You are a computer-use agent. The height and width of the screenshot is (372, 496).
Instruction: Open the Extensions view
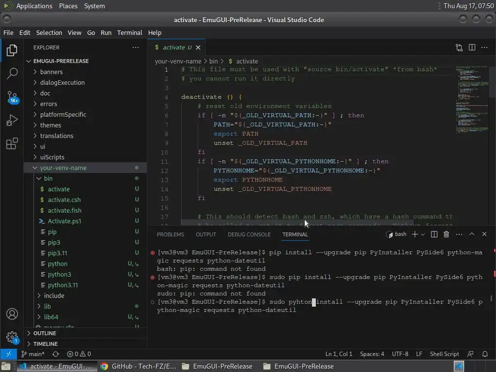(x=12, y=143)
